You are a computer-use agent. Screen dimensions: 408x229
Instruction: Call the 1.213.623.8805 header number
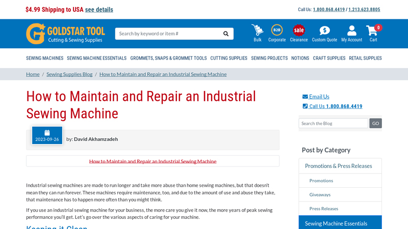click(364, 10)
